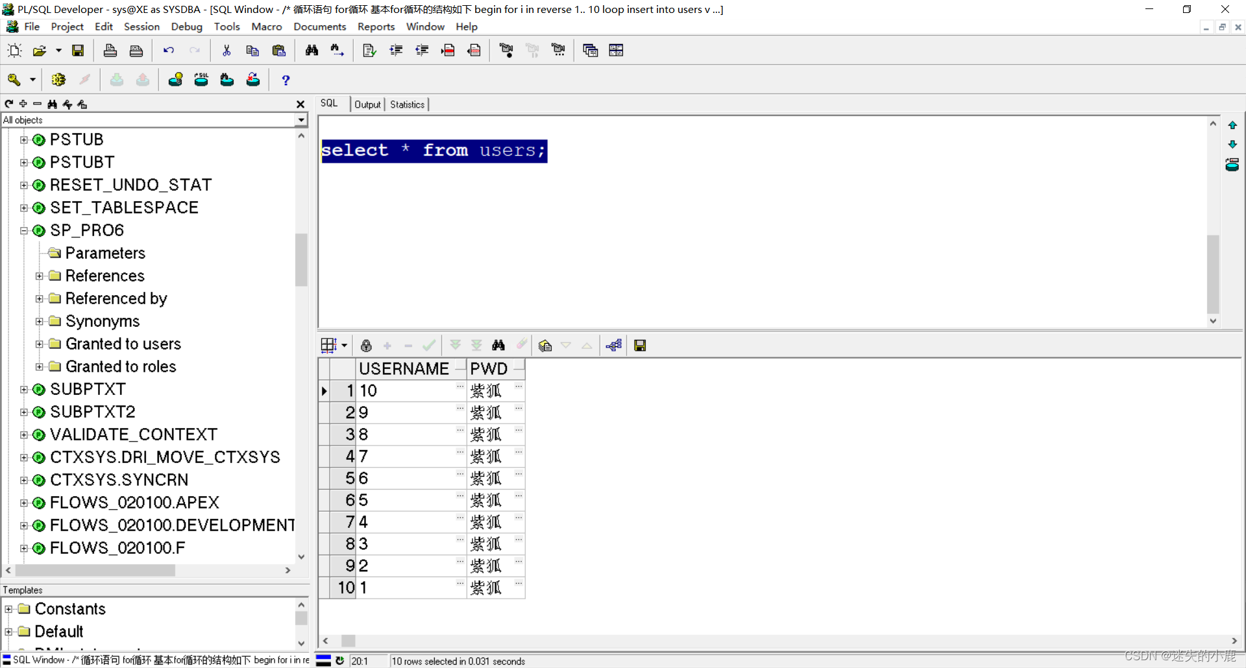Click the document icon with green checkmark
Image resolution: width=1246 pixels, height=668 pixels.
click(369, 51)
